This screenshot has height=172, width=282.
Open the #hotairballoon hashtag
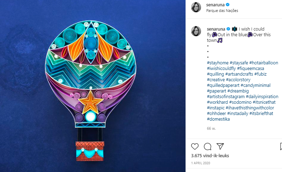coord(263,63)
